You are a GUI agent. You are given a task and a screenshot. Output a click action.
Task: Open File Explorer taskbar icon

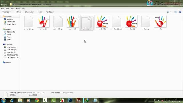tap(20, 100)
